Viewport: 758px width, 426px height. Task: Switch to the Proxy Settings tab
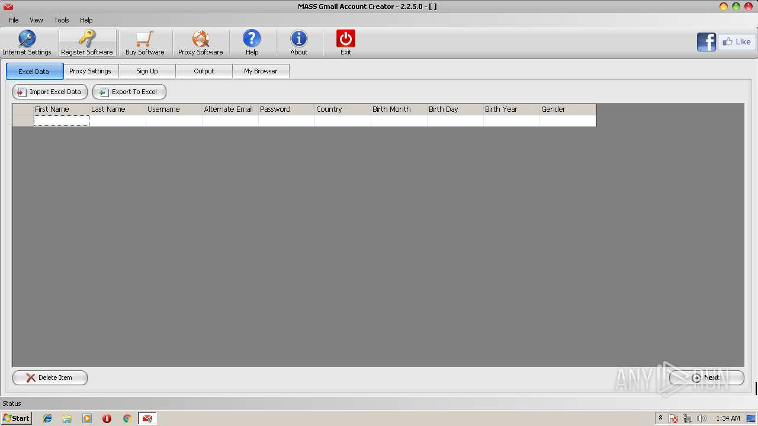coord(90,71)
